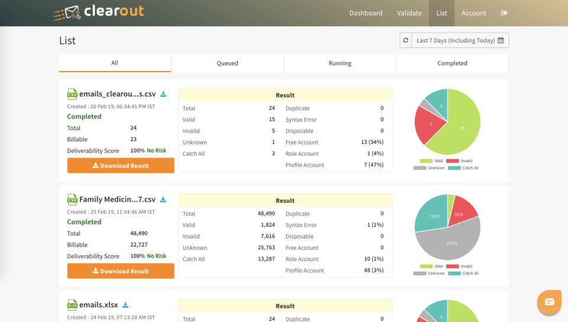Download Result for emails_clearou...s.csv
Viewport: 568px width, 322px height.
pyautogui.click(x=121, y=166)
